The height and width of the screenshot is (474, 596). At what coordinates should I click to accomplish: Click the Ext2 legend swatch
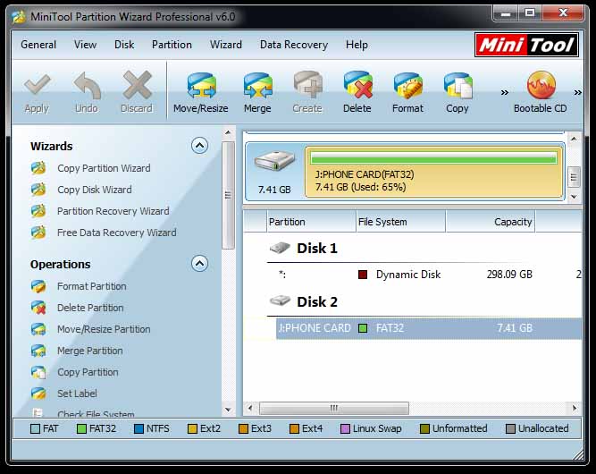[x=192, y=428]
